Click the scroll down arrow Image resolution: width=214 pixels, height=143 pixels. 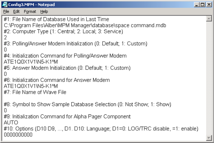coord(209,138)
